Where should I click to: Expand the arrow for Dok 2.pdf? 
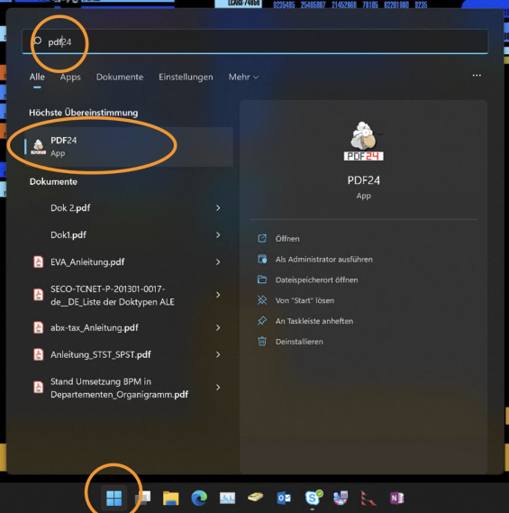pos(218,207)
